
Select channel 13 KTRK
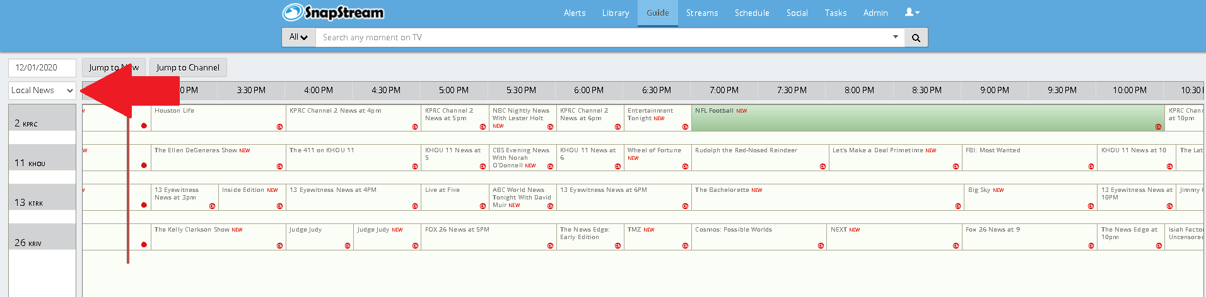click(x=42, y=197)
